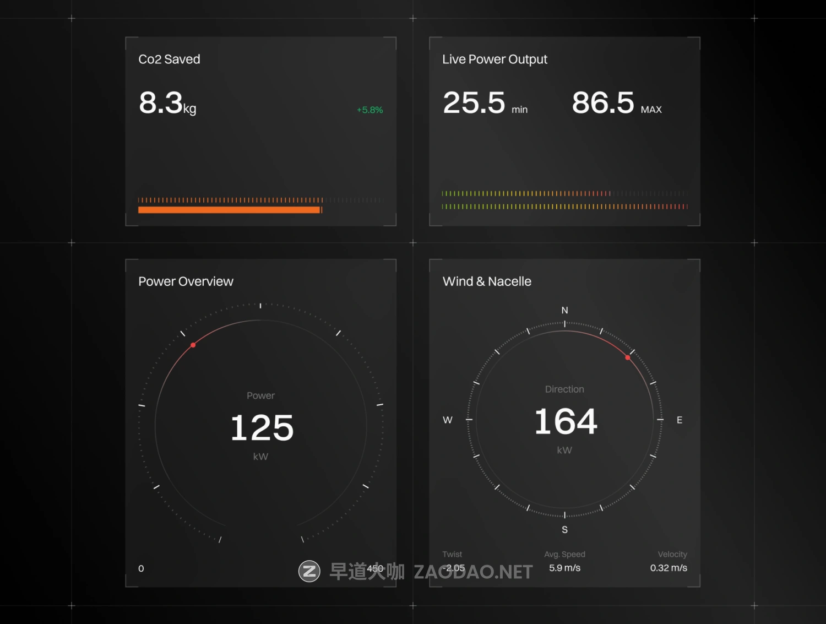This screenshot has height=624, width=826.
Task: Select the 86.5 MAX value
Action: (x=617, y=103)
